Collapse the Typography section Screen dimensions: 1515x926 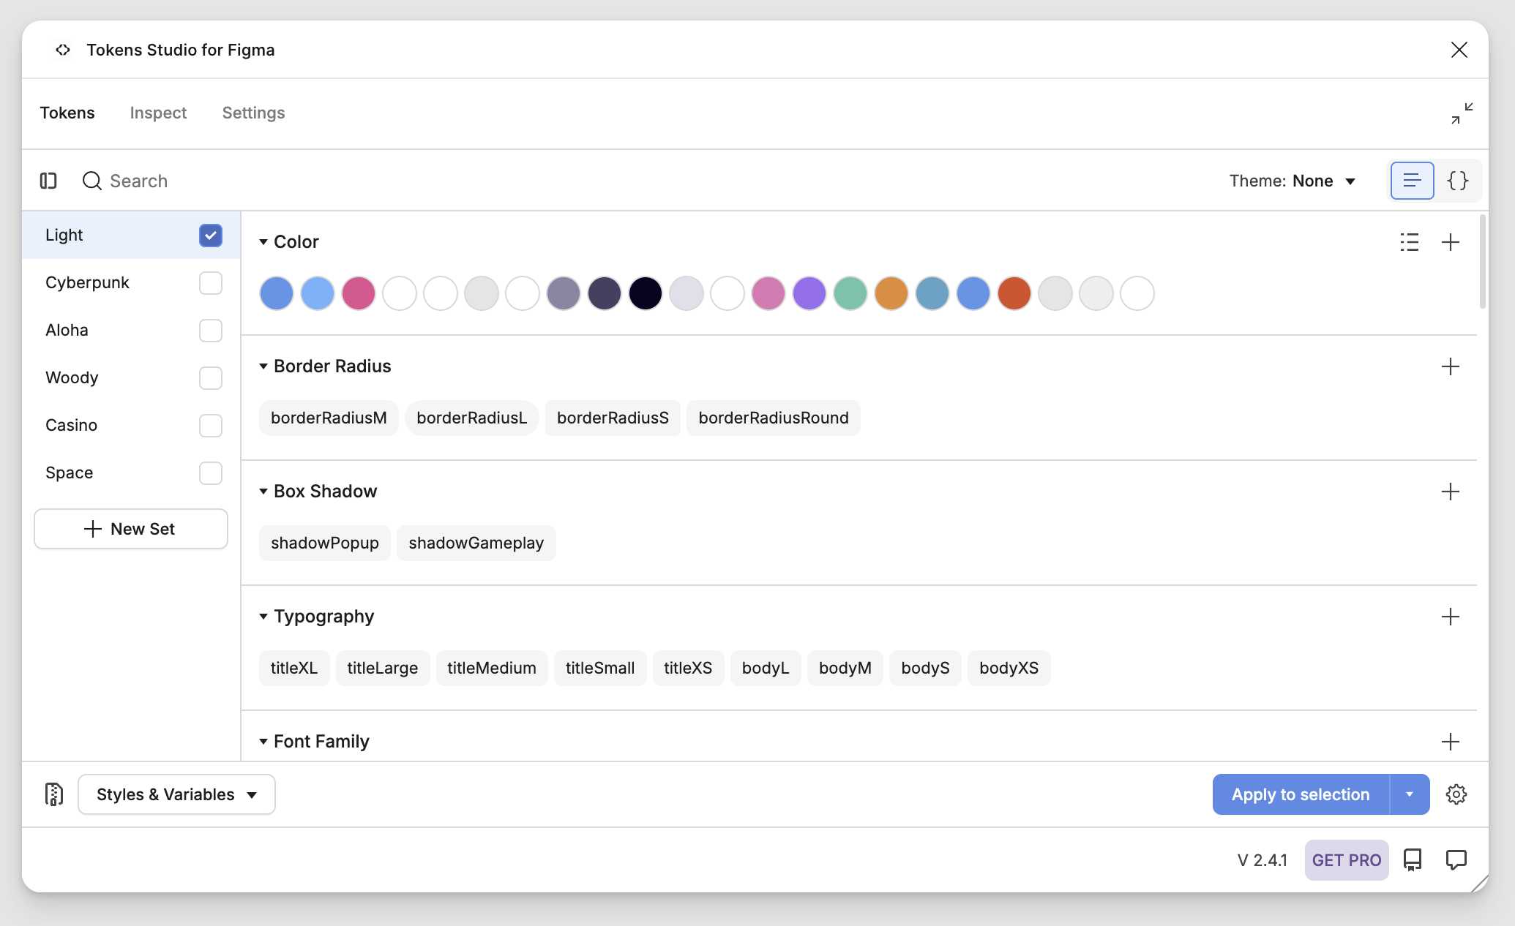click(x=263, y=617)
